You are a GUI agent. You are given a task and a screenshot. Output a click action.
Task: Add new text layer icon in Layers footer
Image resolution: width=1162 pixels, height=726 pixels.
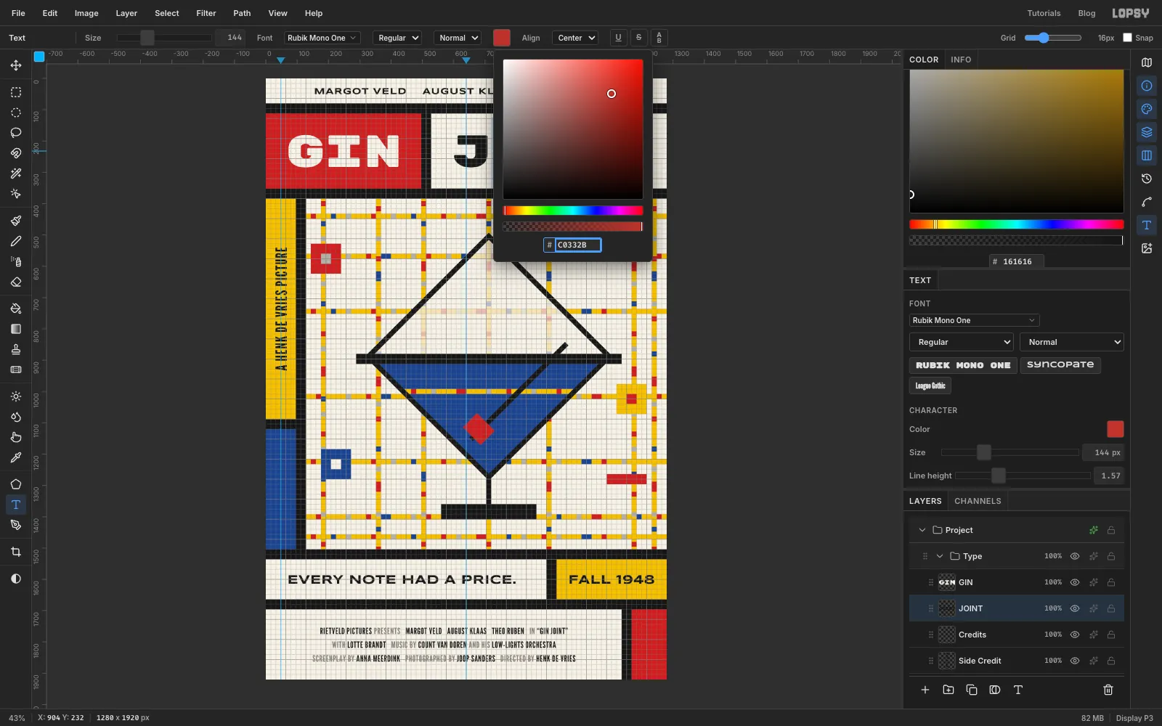click(1018, 690)
